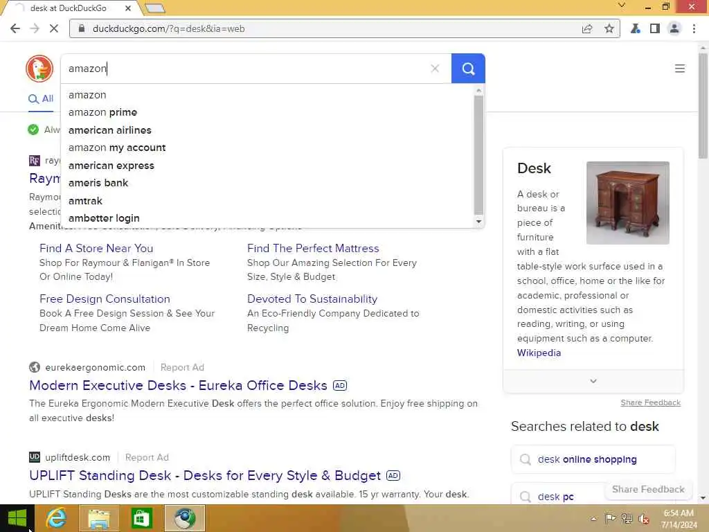
Task: Open 'Free Design Consultation' link
Action: pyautogui.click(x=105, y=299)
